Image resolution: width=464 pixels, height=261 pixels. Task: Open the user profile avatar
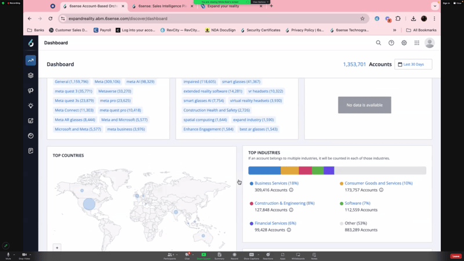coord(429,43)
